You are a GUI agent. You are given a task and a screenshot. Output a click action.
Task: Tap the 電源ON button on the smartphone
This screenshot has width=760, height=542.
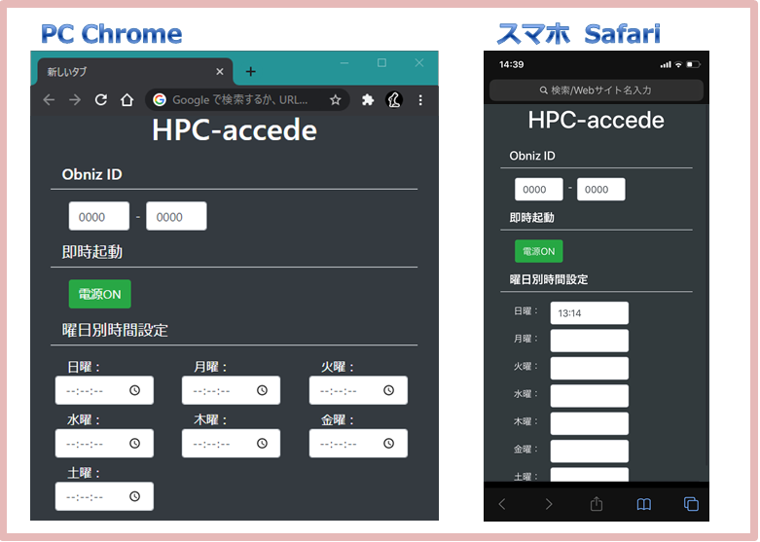(x=538, y=251)
